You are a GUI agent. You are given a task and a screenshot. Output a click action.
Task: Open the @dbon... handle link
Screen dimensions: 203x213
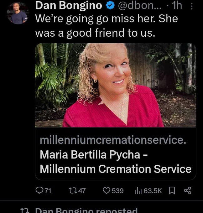pyautogui.click(x=139, y=6)
